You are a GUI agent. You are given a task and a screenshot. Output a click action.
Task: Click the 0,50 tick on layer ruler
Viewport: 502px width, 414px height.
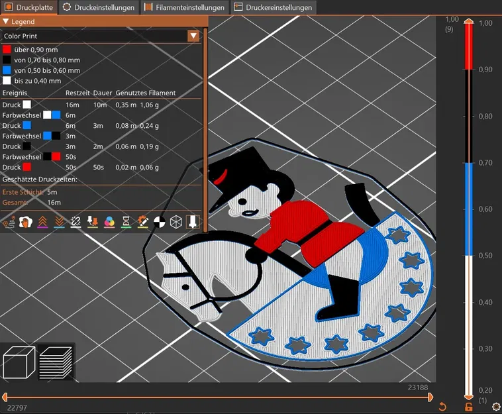point(485,256)
